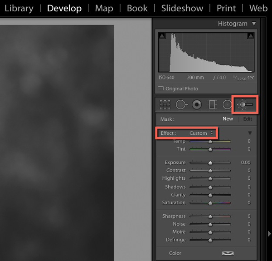This screenshot has height=261, width=272.
Task: Toggle highlight clipping indicator in histogram
Action: 251,36
